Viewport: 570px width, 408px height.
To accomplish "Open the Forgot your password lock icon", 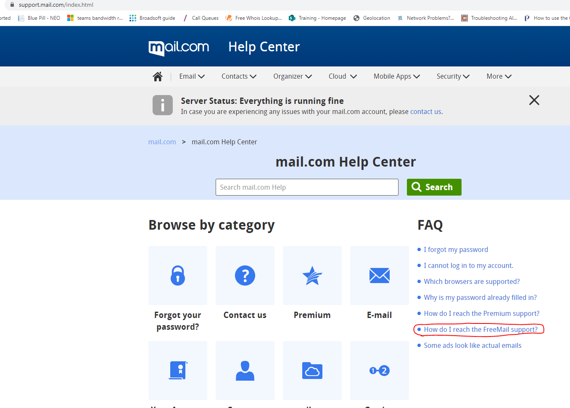I will click(x=178, y=276).
